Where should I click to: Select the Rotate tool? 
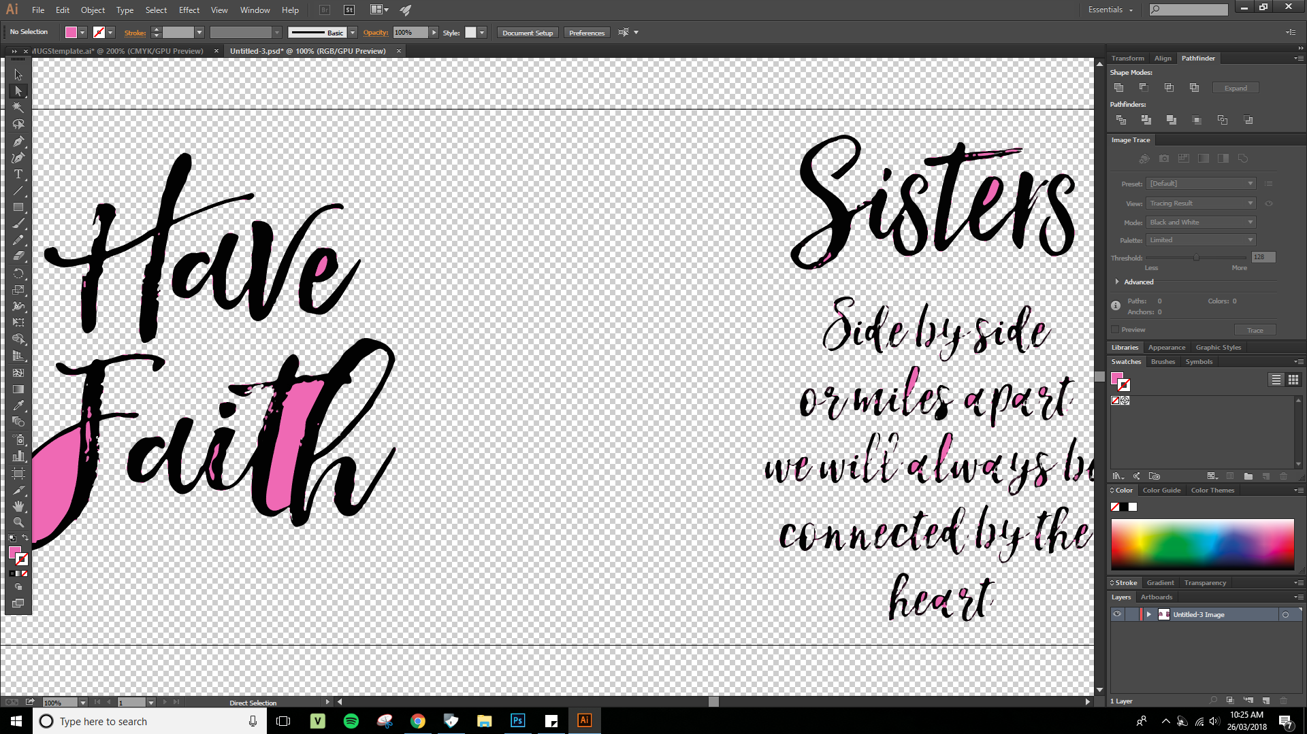18,273
